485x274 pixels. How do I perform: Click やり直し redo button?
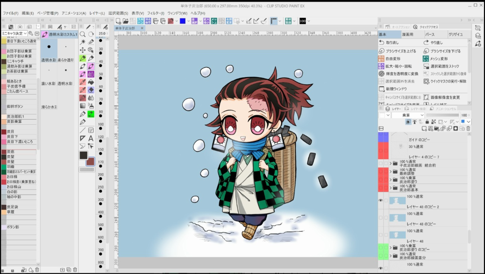(x=433, y=43)
